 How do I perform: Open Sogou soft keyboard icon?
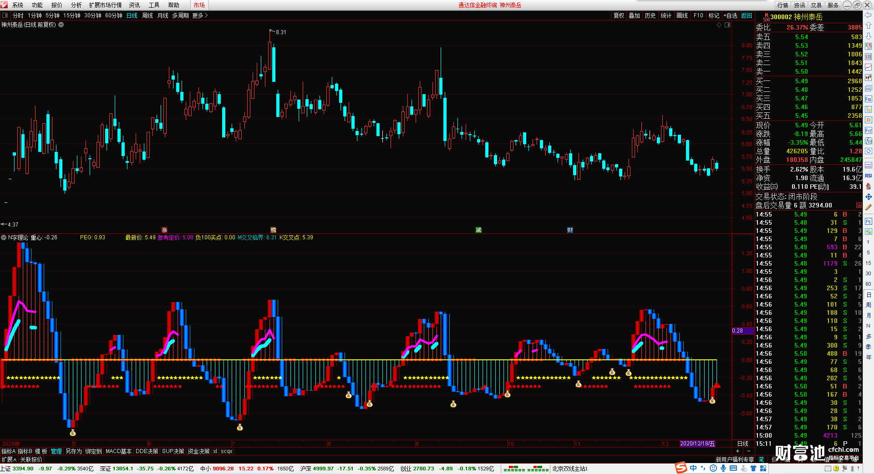[733, 468]
